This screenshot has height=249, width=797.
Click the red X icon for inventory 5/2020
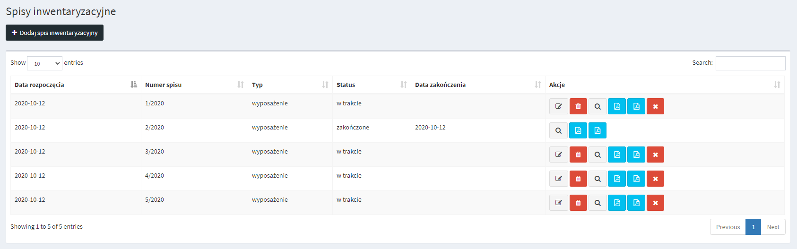click(655, 203)
